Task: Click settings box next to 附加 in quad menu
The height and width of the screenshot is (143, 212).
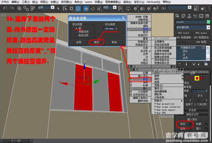Action: 128,29
